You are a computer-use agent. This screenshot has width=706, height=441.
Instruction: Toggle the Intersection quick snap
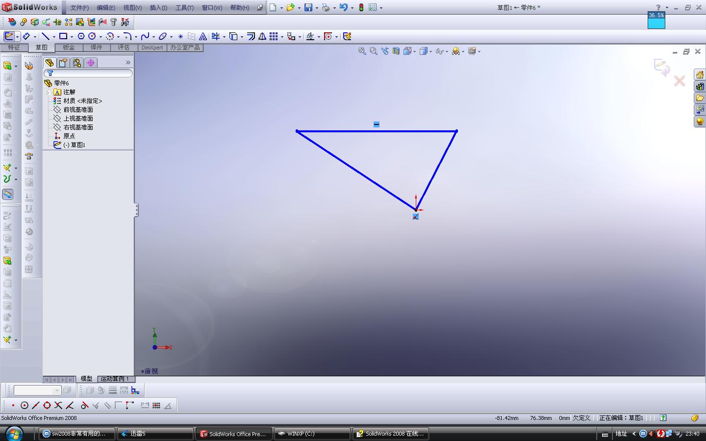pos(58,405)
